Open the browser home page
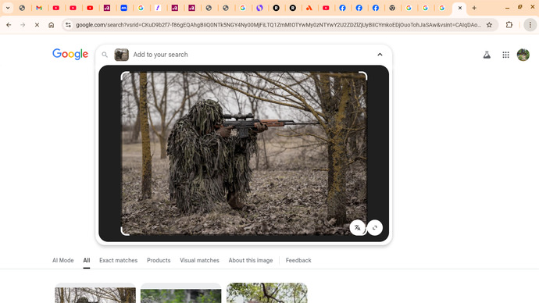This screenshot has height=303, width=539. point(52,25)
